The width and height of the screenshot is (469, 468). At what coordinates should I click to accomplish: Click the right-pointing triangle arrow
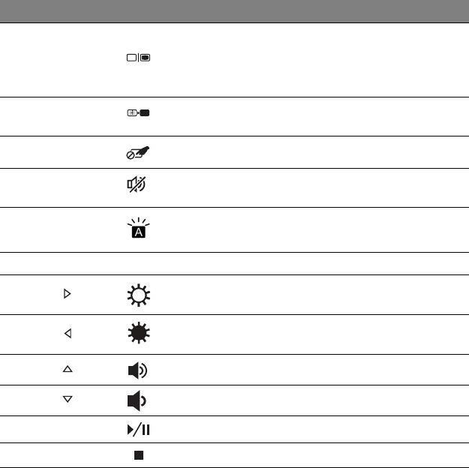68,294
